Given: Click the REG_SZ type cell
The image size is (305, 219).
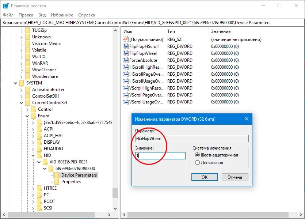Looking at the screenshot, I should click(x=174, y=39).
